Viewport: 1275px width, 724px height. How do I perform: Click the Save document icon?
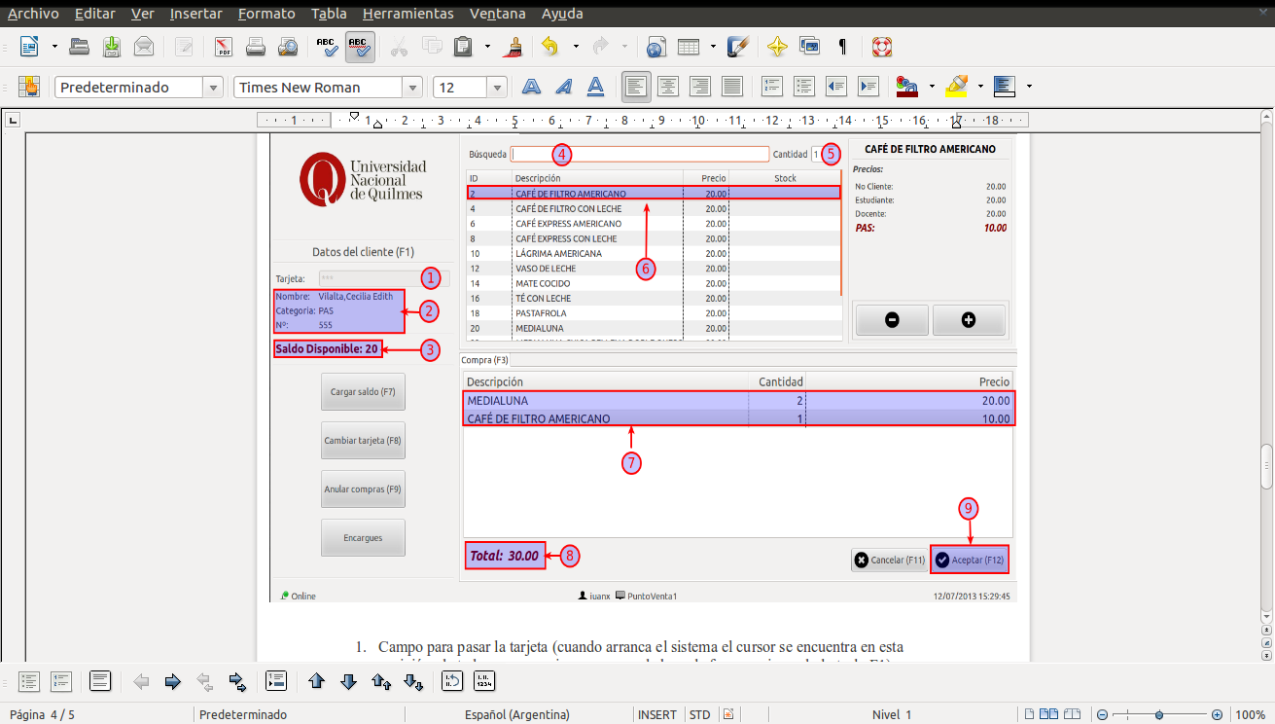point(112,47)
